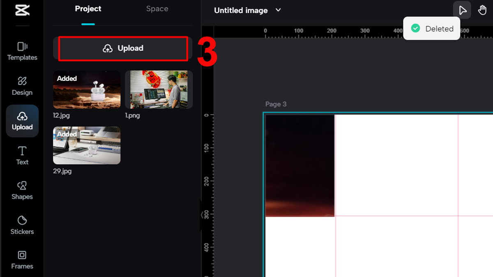
Task: Select the 12.jpg earbuds thumbnail
Action: tap(87, 89)
